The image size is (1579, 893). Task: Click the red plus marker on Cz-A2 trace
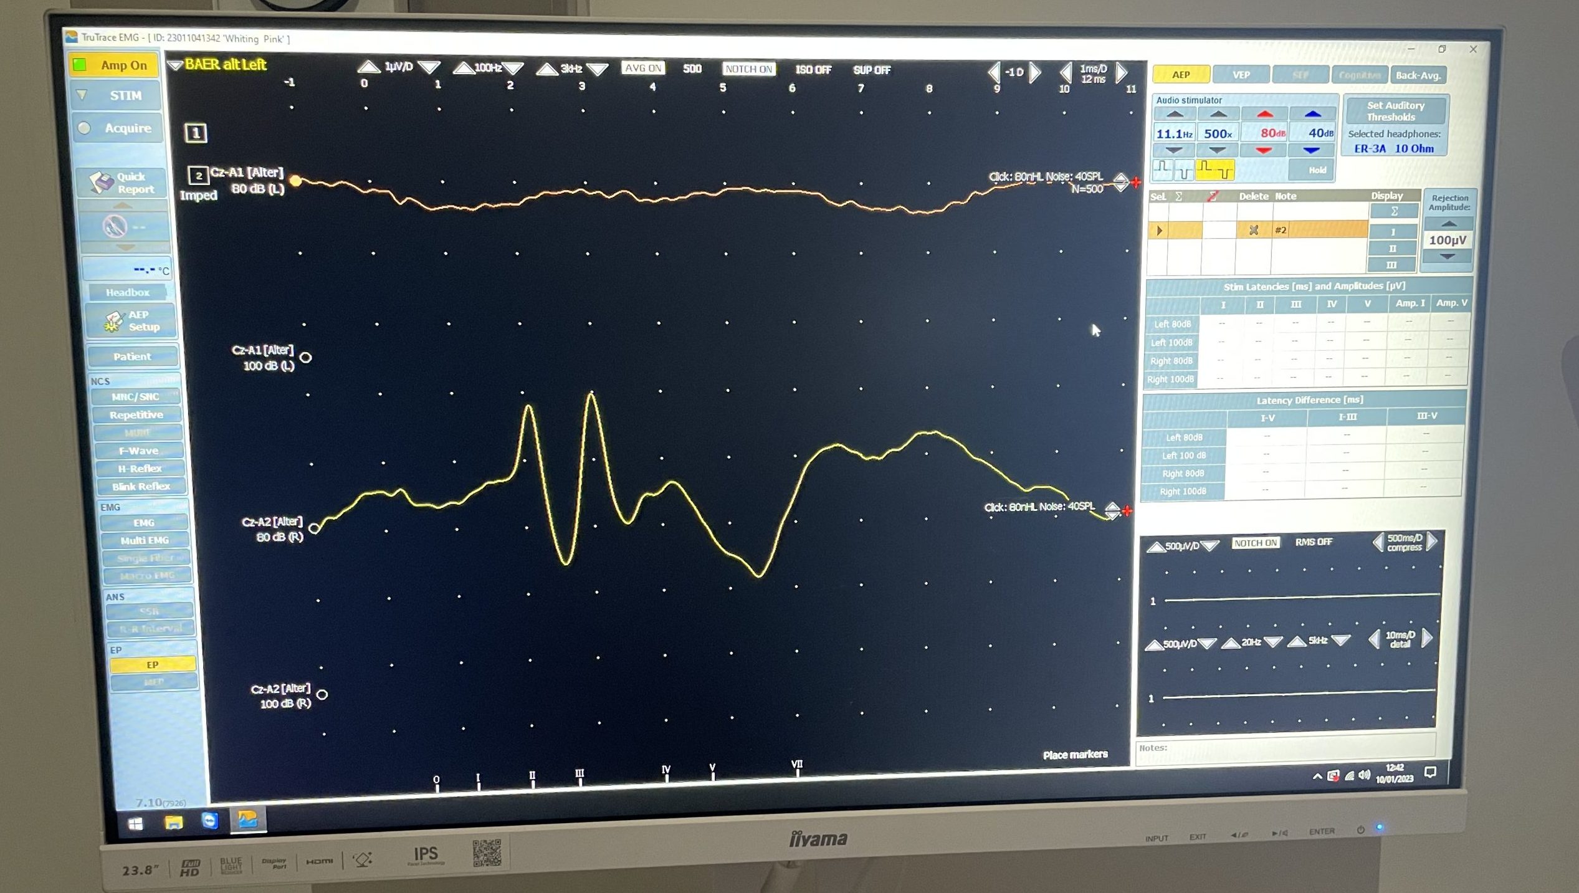click(1127, 511)
